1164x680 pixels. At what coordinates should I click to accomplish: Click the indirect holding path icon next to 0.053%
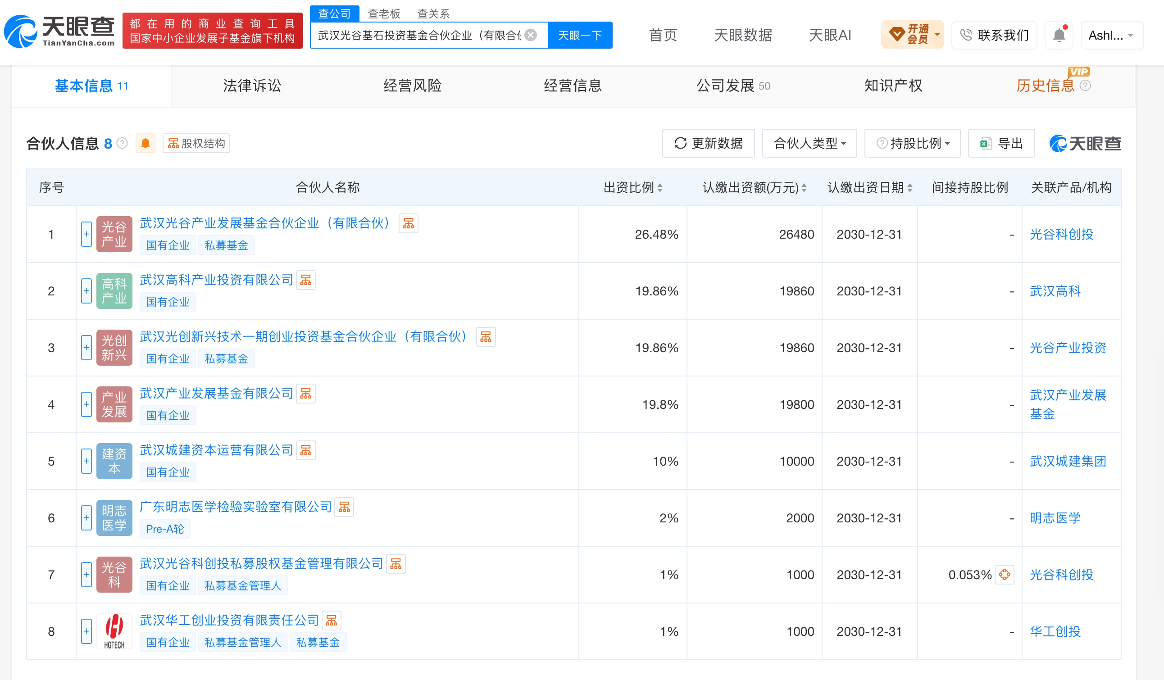point(1005,575)
